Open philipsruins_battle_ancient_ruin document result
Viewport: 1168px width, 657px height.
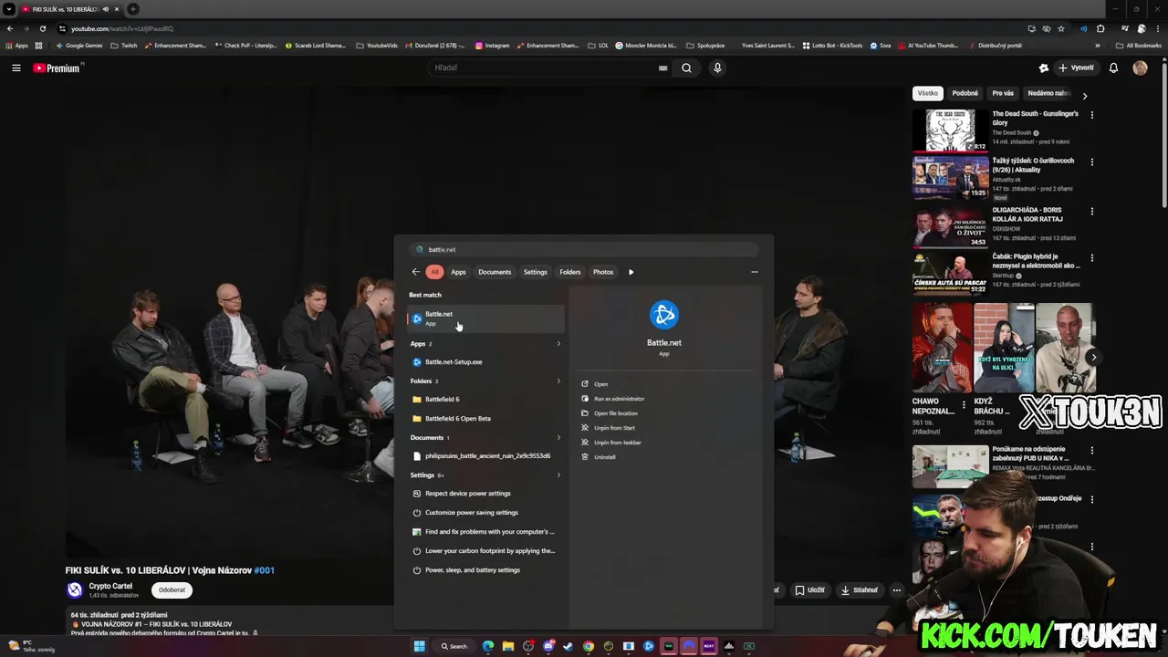pyautogui.click(x=485, y=456)
